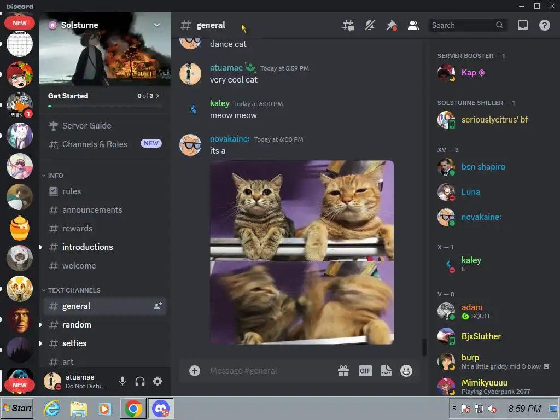The height and width of the screenshot is (420, 560).
Task: Open the gift Nitro icon
Action: pyautogui.click(x=343, y=371)
